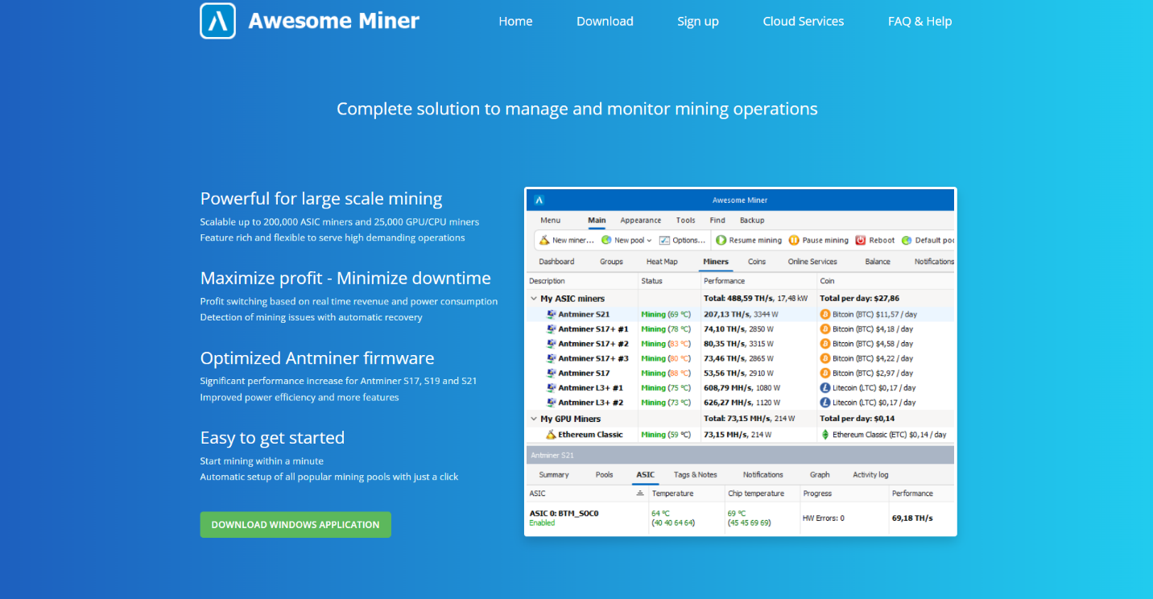Click the orange Pause mining icon

794,239
